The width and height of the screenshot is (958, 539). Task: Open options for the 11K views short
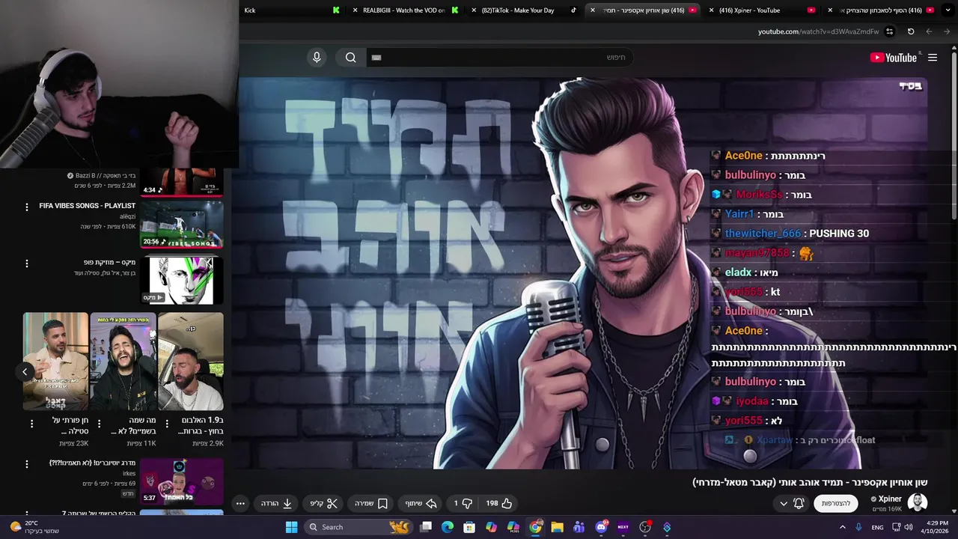(99, 424)
